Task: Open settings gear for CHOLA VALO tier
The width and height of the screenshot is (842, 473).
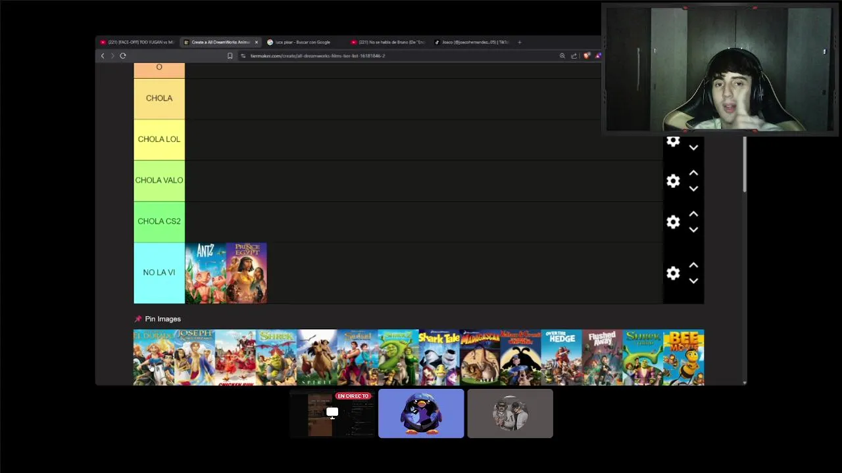Action: pyautogui.click(x=672, y=181)
